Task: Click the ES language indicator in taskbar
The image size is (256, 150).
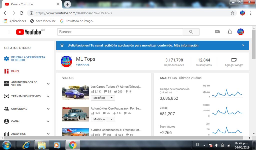Action: tap(197, 144)
